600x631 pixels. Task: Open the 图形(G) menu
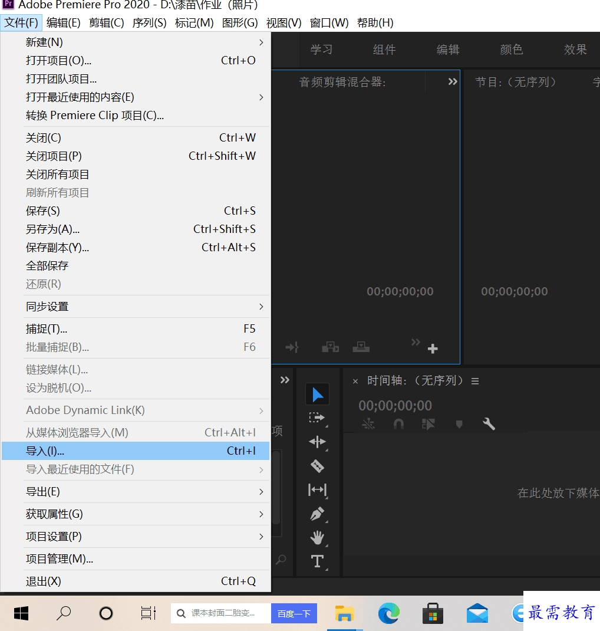[240, 22]
